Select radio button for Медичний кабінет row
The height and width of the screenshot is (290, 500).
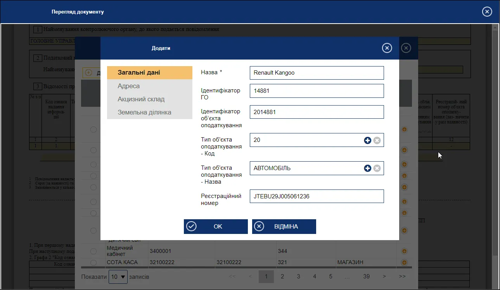(93, 251)
